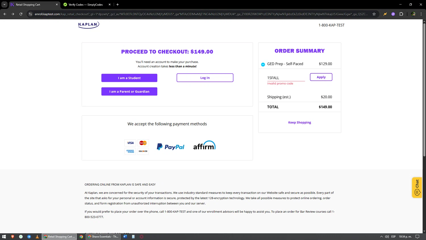Open a new browser tab
426x240 pixels.
[x=118, y=5]
